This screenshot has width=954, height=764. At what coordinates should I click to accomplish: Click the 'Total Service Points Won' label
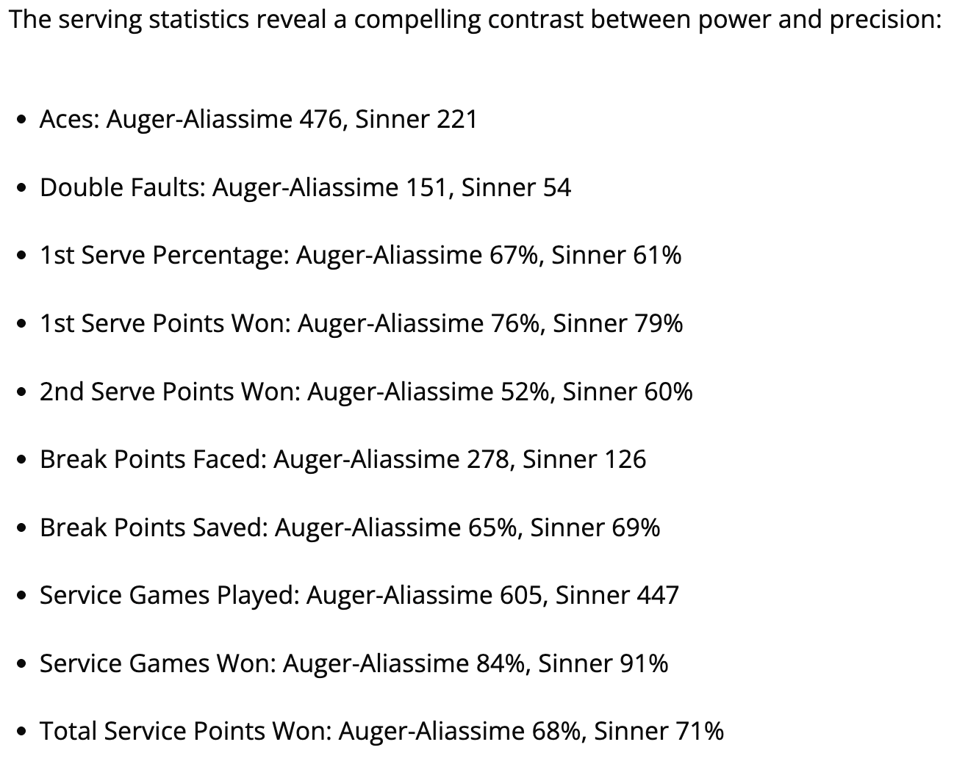pyautogui.click(x=185, y=731)
